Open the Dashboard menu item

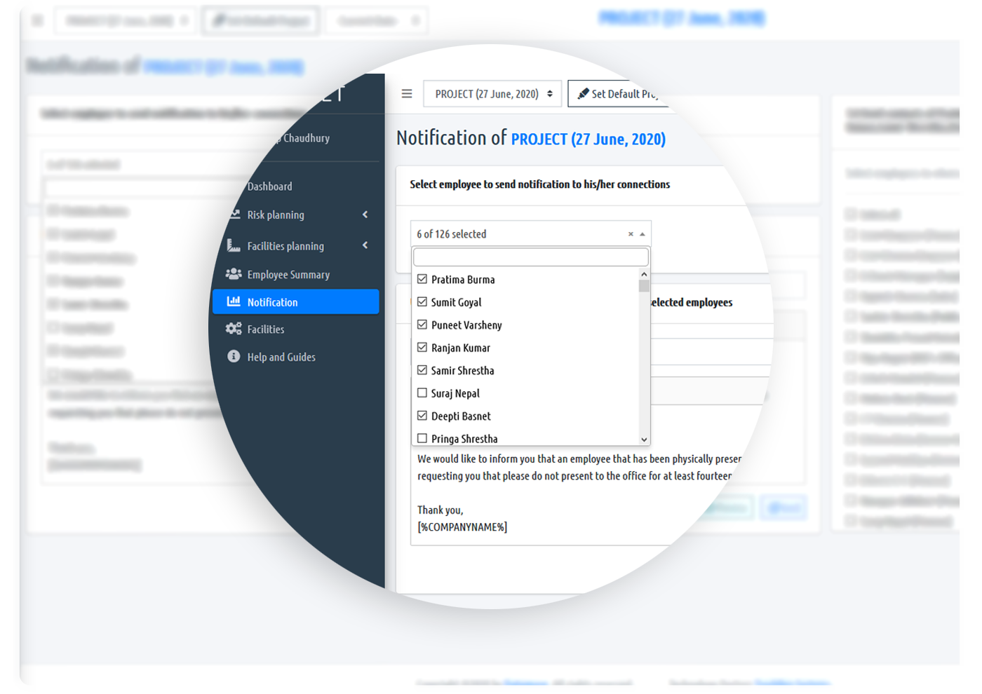pyautogui.click(x=270, y=186)
